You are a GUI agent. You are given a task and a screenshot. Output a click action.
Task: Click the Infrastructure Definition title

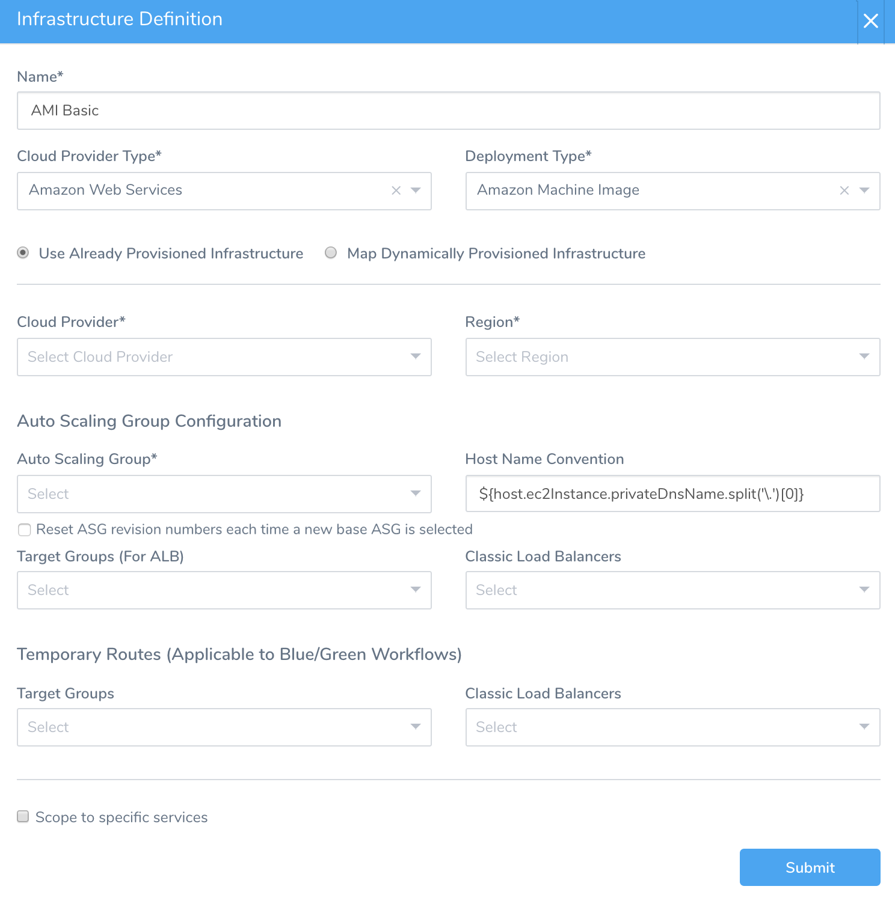120,19
